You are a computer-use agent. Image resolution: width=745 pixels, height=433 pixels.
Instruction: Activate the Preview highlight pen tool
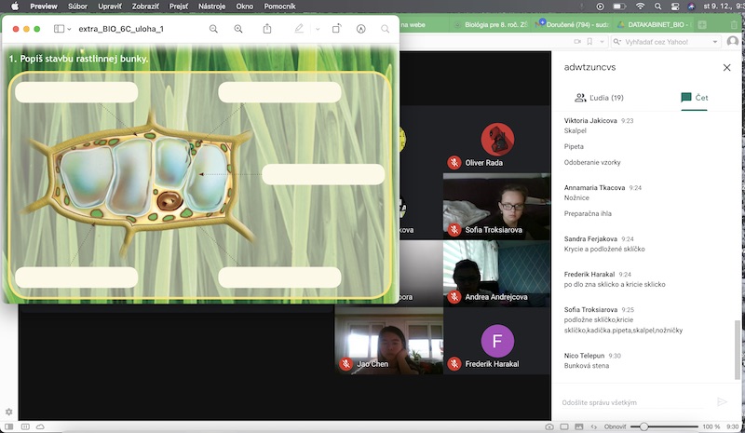[299, 29]
